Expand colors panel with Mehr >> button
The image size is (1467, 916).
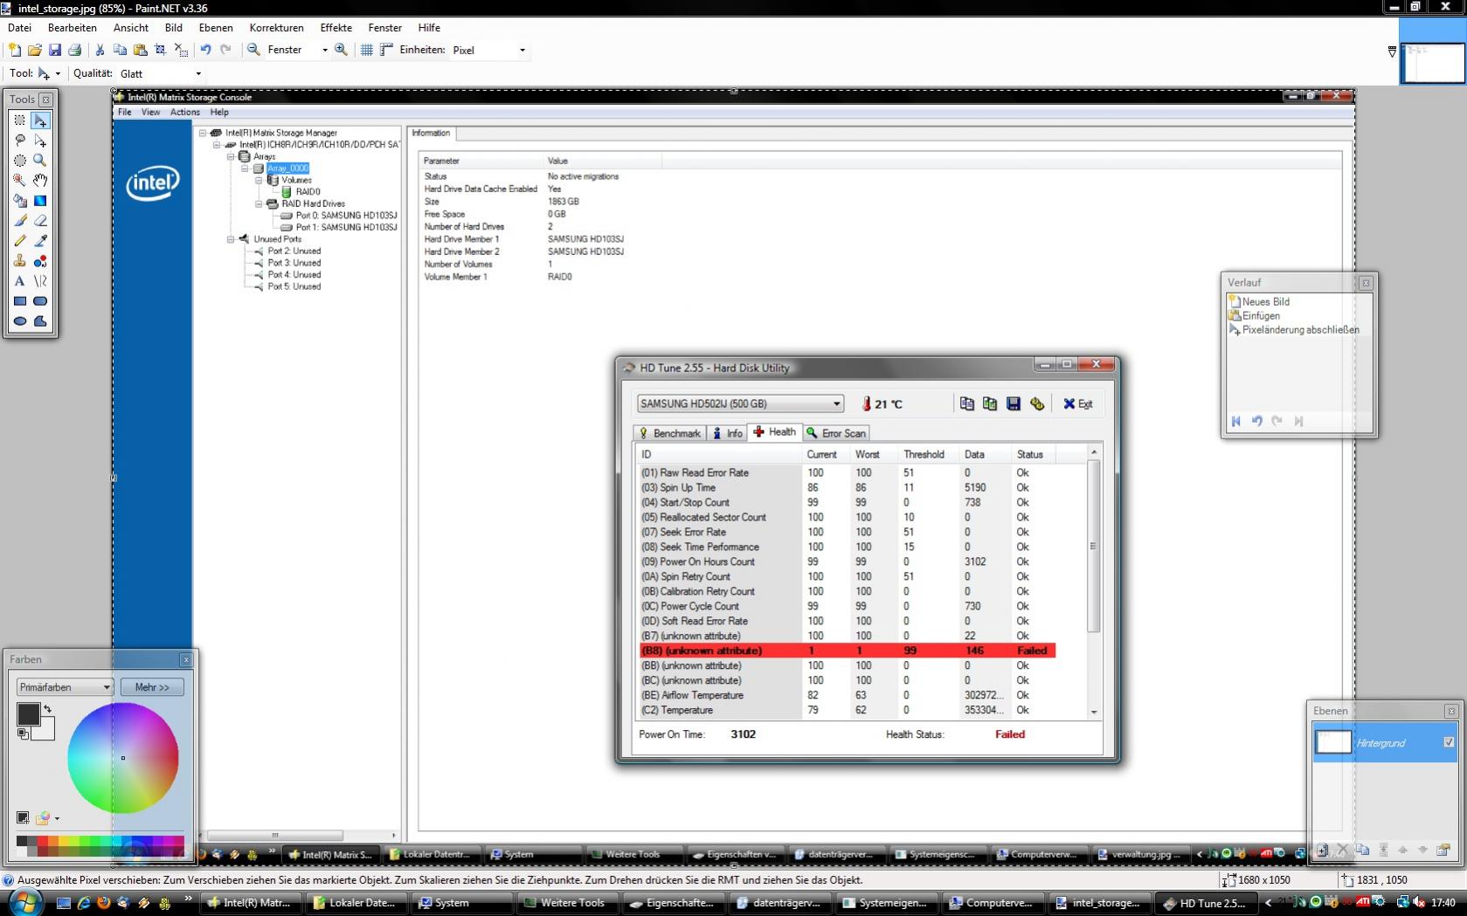pos(152,687)
